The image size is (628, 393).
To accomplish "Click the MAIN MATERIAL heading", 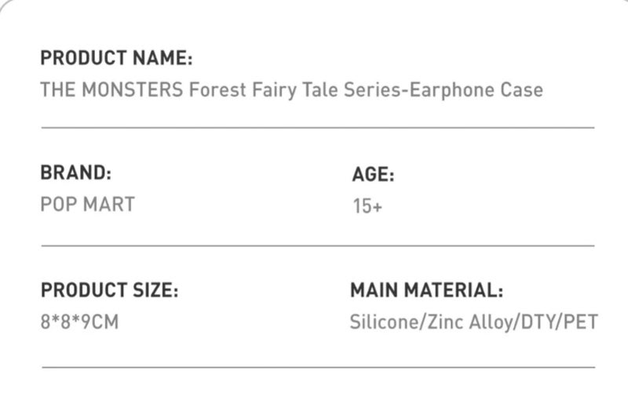I will [426, 291].
